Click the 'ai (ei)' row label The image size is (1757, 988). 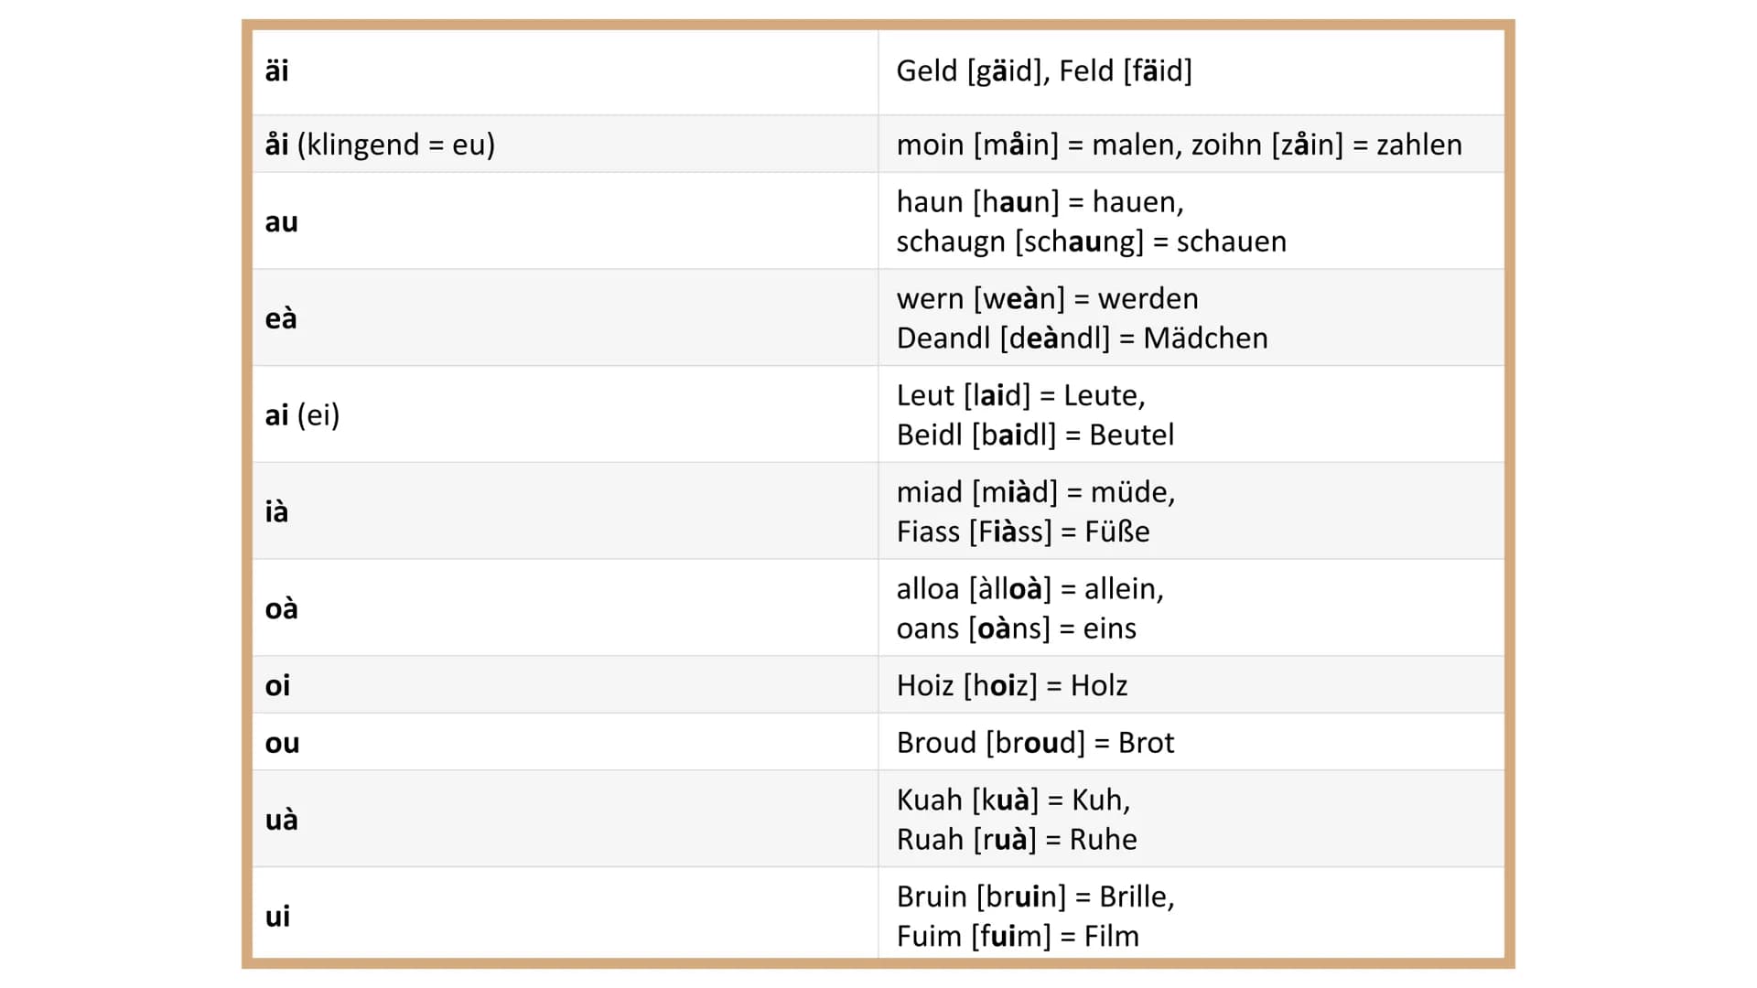coord(302,415)
